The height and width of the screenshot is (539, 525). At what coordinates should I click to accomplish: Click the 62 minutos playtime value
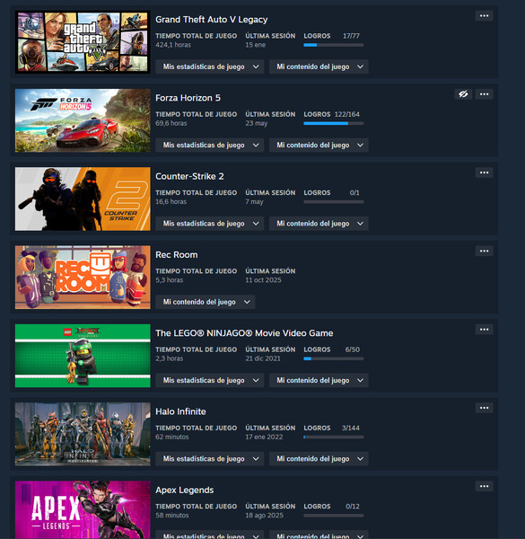[x=172, y=437]
